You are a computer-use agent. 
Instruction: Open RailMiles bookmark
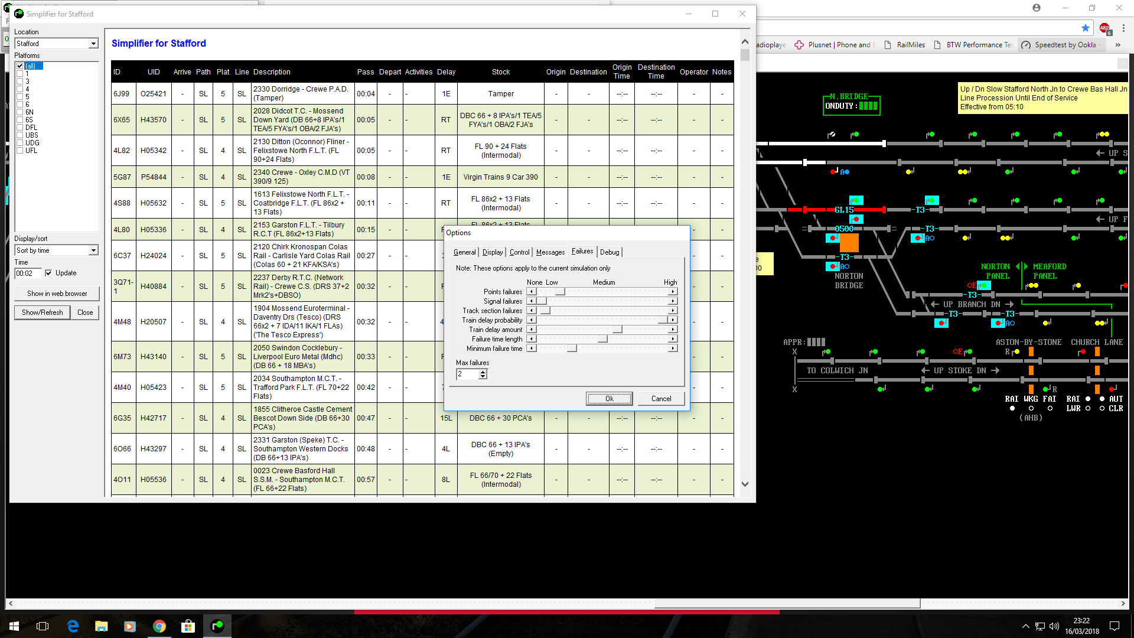click(x=905, y=45)
